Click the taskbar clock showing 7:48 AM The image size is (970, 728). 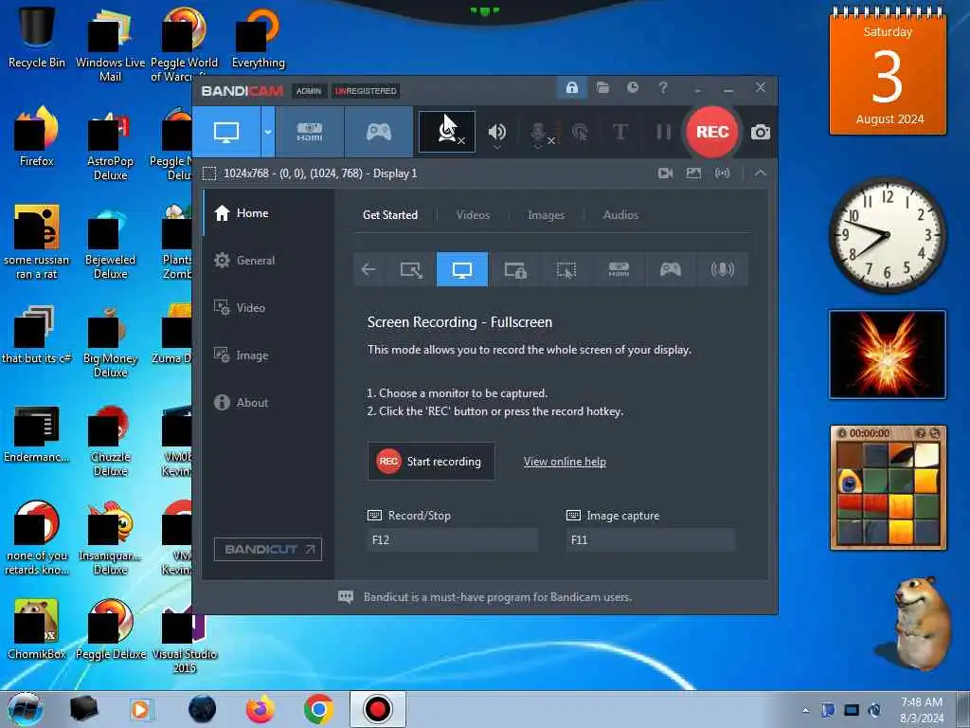point(921,710)
